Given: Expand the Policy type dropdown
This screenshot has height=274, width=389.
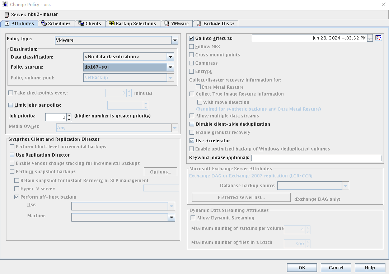Looking at the screenshot, I should (x=174, y=40).
